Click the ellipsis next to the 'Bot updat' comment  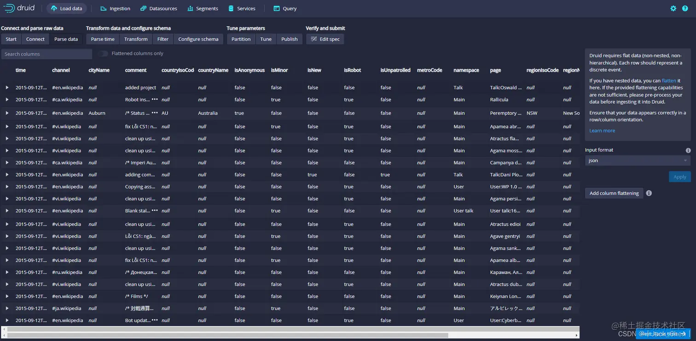pos(155,320)
